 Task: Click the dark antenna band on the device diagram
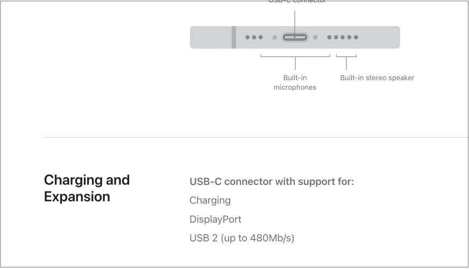pos(234,37)
